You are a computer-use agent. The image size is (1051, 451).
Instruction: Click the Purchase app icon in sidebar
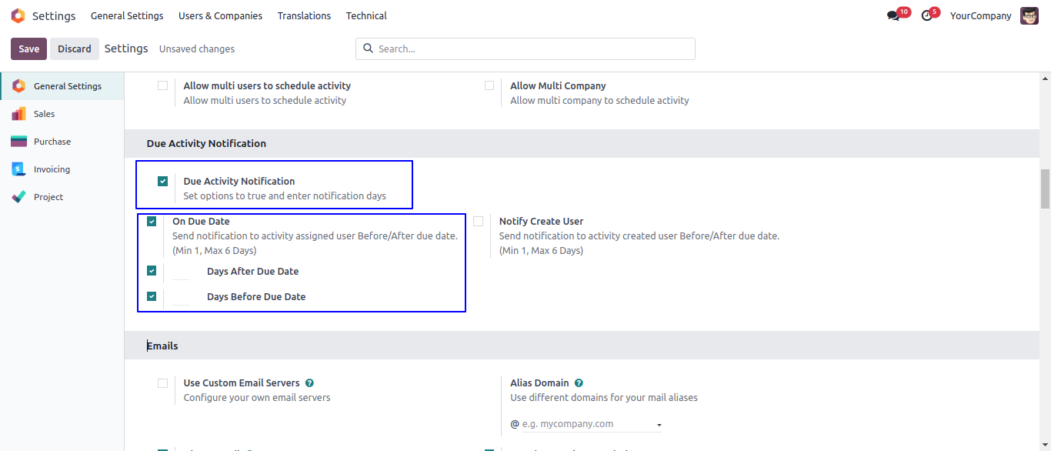[18, 142]
